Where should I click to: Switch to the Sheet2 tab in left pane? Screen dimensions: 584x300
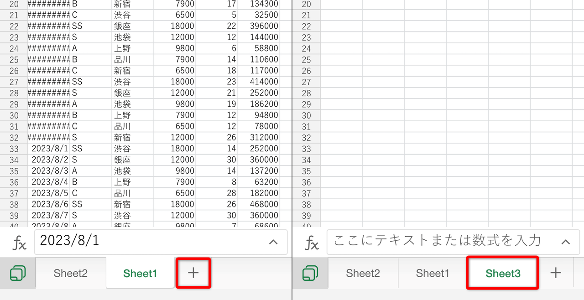(x=70, y=273)
